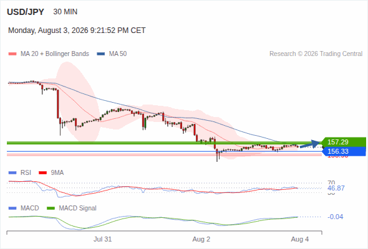The width and height of the screenshot is (368, 249).
Task: Click the MACD legend label
Action: (x=29, y=208)
